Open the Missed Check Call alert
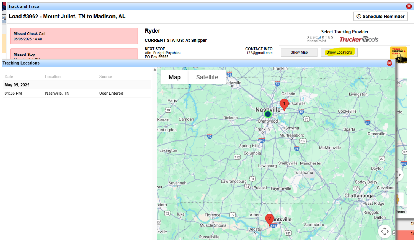 point(74,36)
